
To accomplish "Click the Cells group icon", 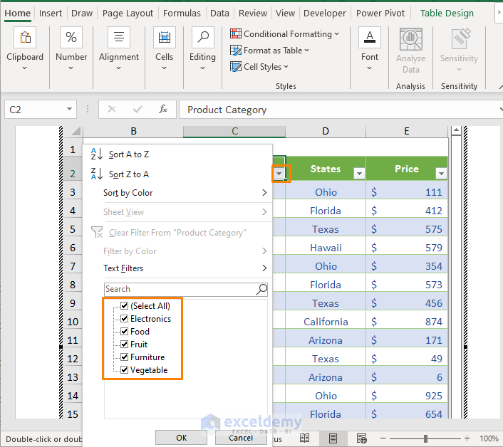I will [165, 38].
